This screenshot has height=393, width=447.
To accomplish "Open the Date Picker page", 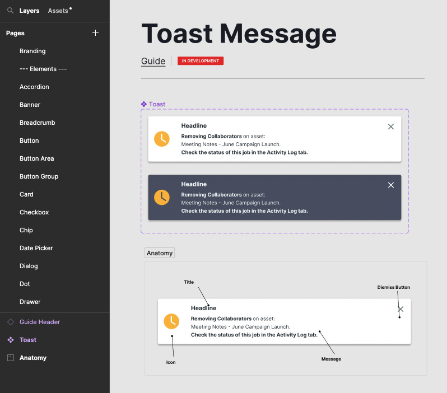I will (36, 248).
